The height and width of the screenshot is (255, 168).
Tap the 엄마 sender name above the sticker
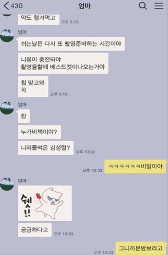coord(22,181)
